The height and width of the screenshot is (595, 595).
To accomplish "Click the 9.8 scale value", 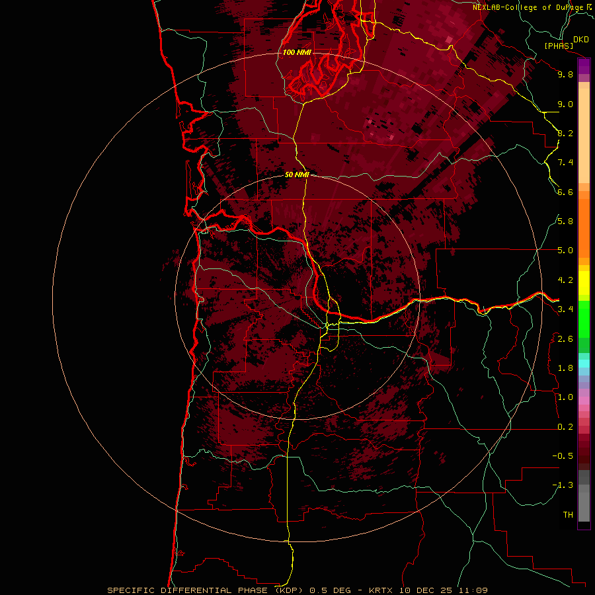I will coord(565,74).
